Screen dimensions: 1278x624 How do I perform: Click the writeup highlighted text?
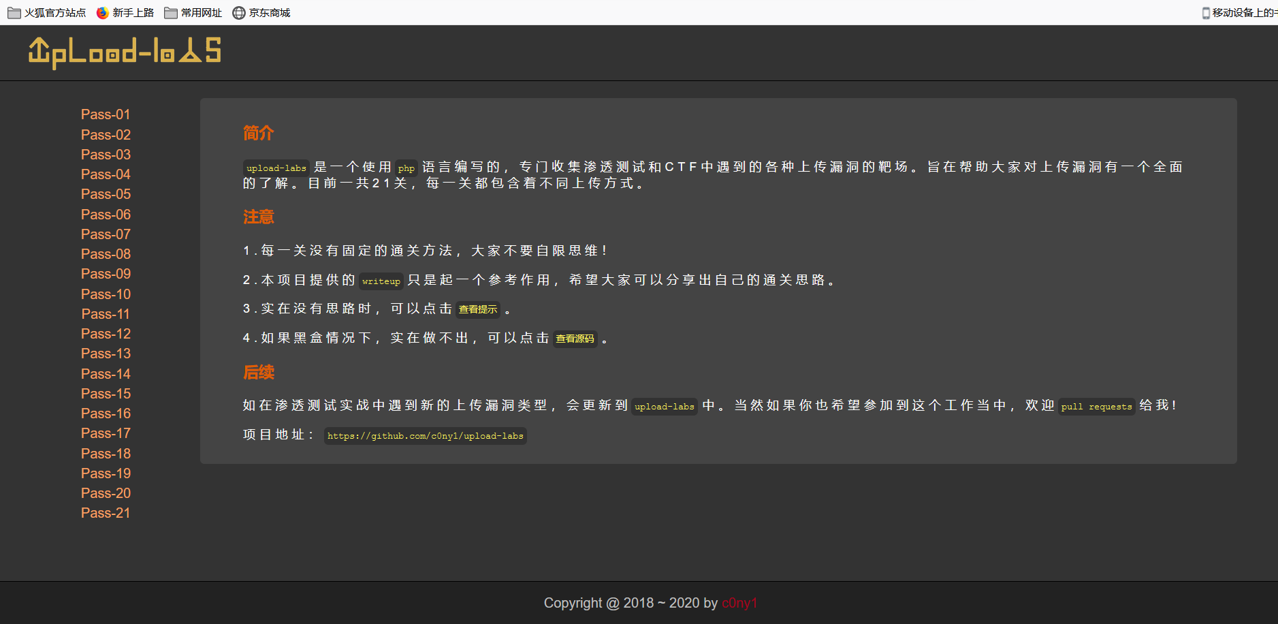click(381, 281)
